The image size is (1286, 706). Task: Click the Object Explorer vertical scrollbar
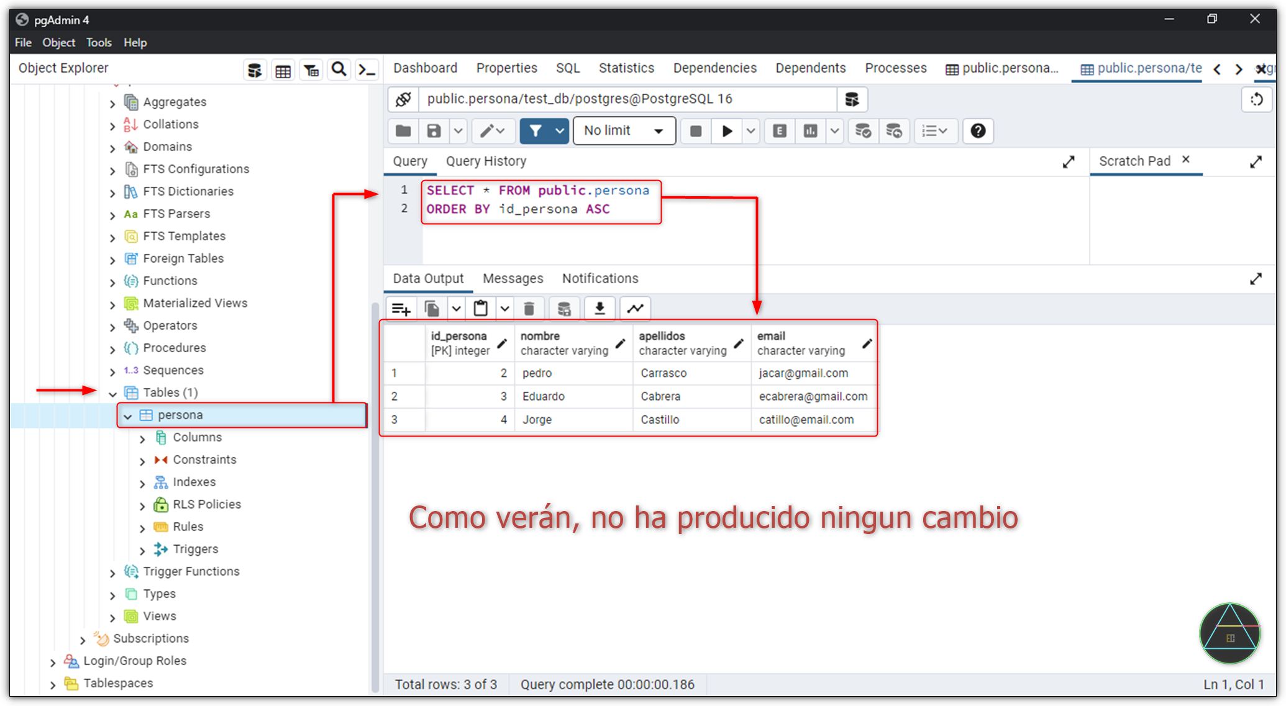[375, 497]
